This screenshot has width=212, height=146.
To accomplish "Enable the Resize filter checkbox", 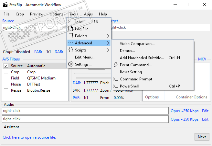I will tap(6, 90).
